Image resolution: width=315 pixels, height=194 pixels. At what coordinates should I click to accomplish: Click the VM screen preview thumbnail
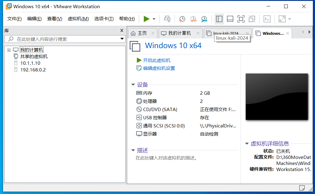pos(277,97)
